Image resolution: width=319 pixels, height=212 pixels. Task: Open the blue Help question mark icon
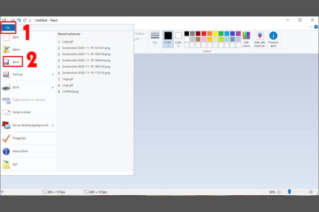click(316, 27)
